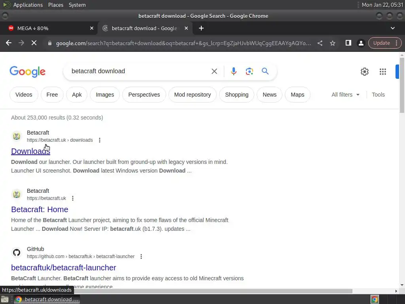Go back to the previous page
This screenshot has width=405, height=304.
tap(9, 43)
